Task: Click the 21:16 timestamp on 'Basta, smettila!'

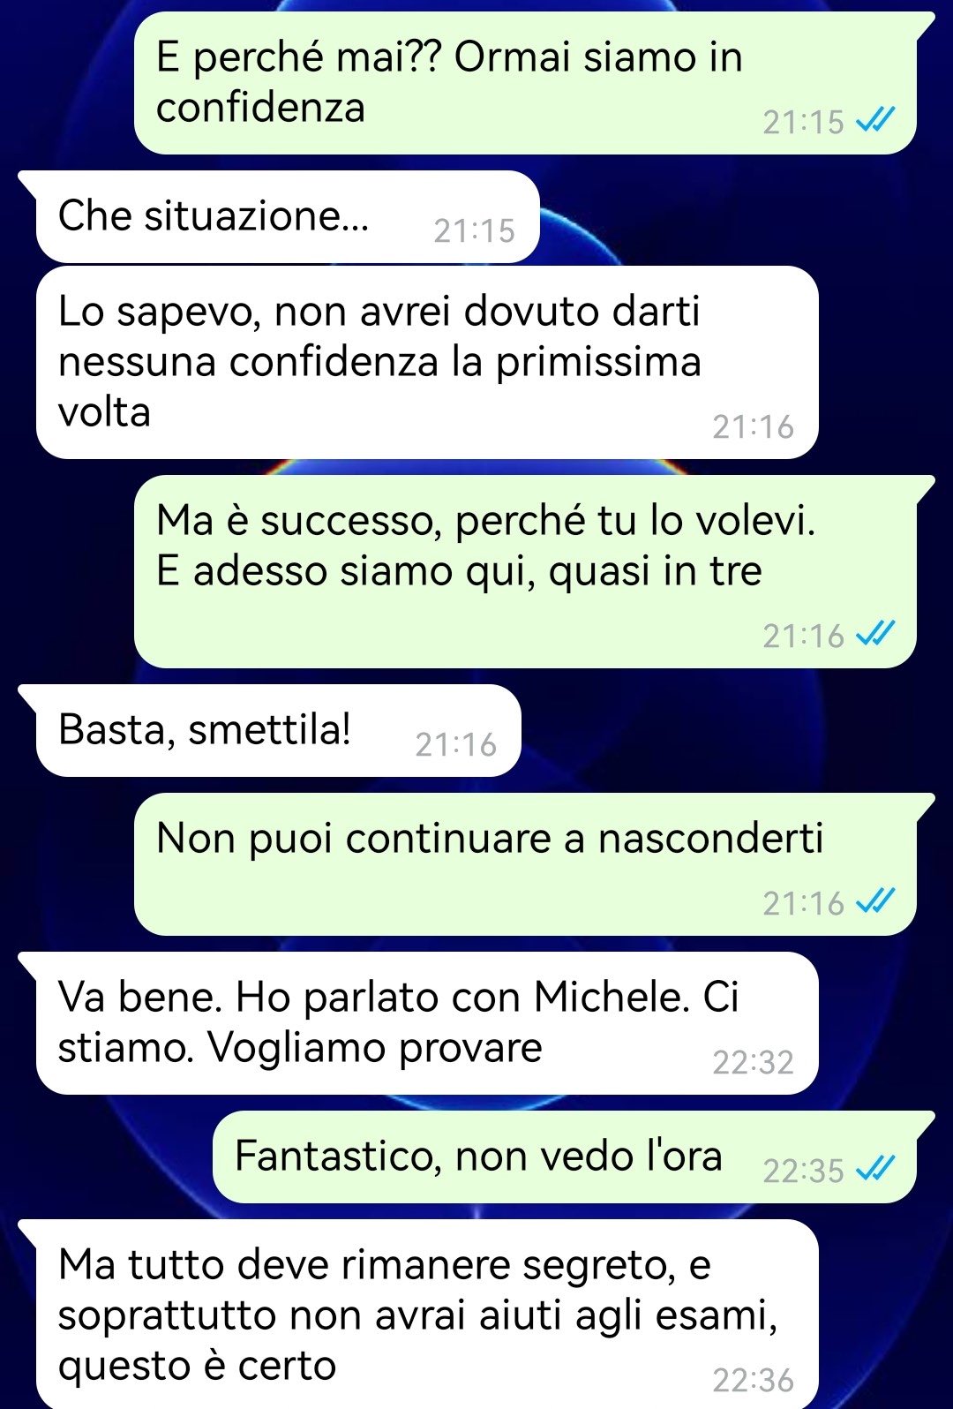Action: coord(455,744)
